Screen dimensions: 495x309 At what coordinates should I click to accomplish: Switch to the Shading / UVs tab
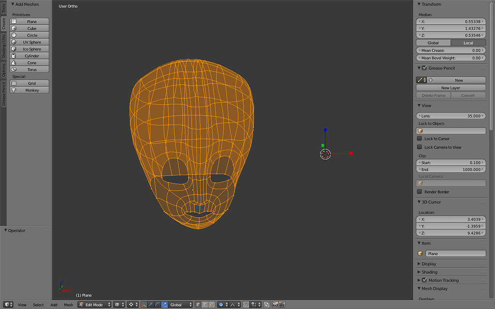point(3,46)
